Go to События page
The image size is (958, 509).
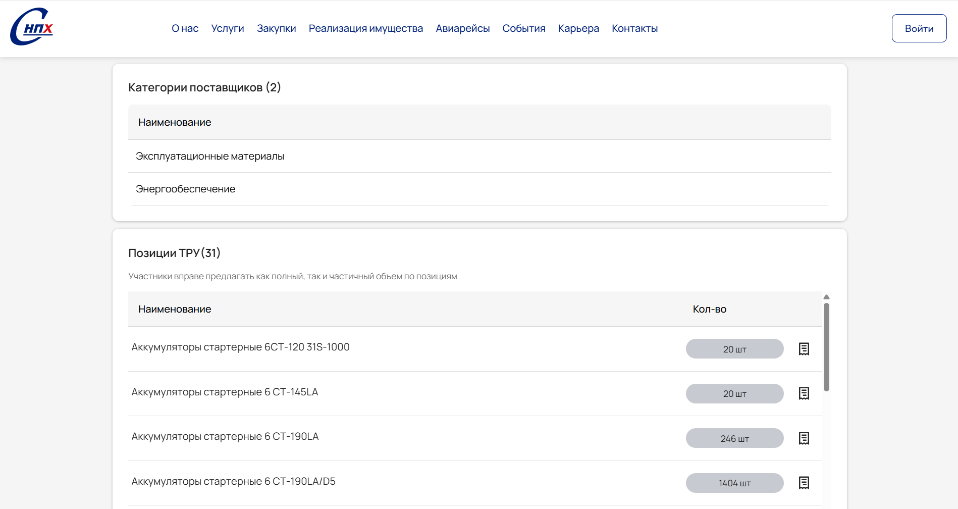(x=524, y=28)
